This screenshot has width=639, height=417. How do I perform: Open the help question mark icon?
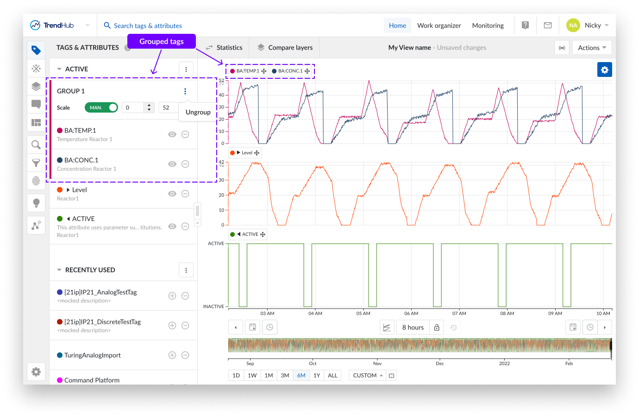pos(525,25)
